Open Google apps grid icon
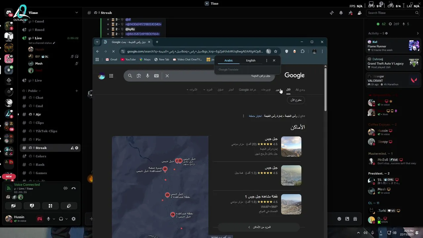423x238 pixels. pos(111,76)
